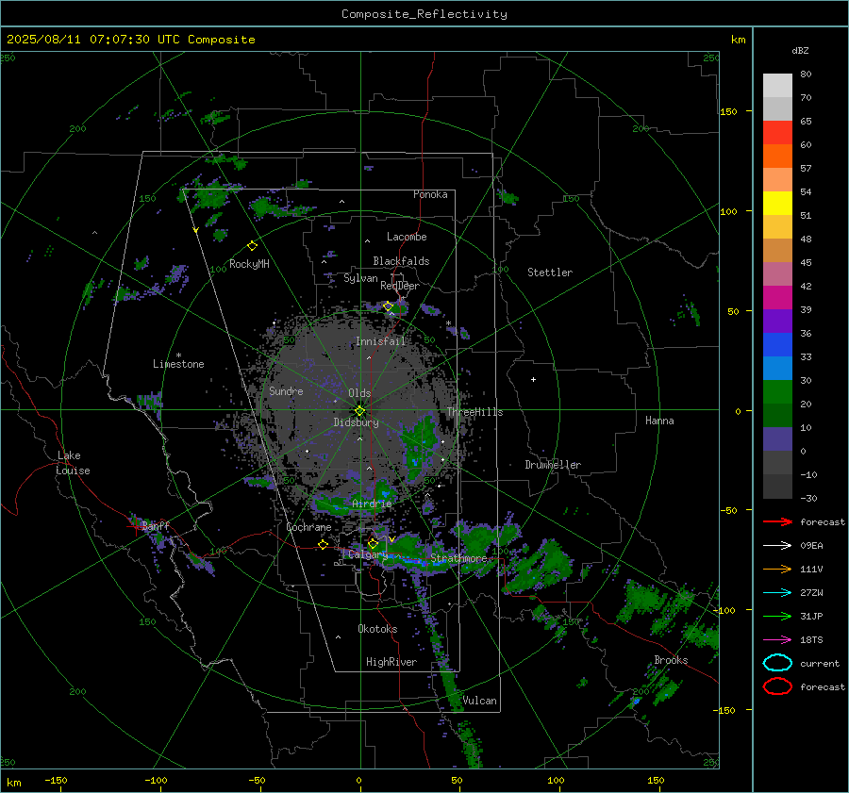Click the dark orange swatch between 60 and 57
This screenshot has height=793, width=849.
777,157
